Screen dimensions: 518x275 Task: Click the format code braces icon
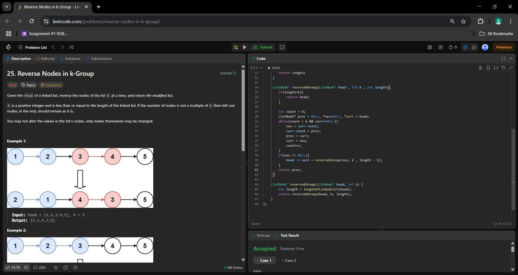tap(496, 68)
